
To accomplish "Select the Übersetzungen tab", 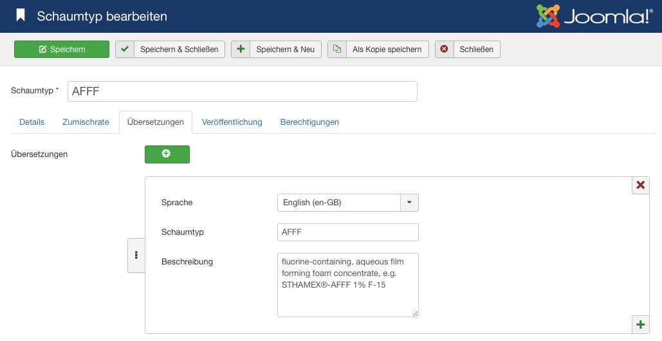I will pos(156,122).
